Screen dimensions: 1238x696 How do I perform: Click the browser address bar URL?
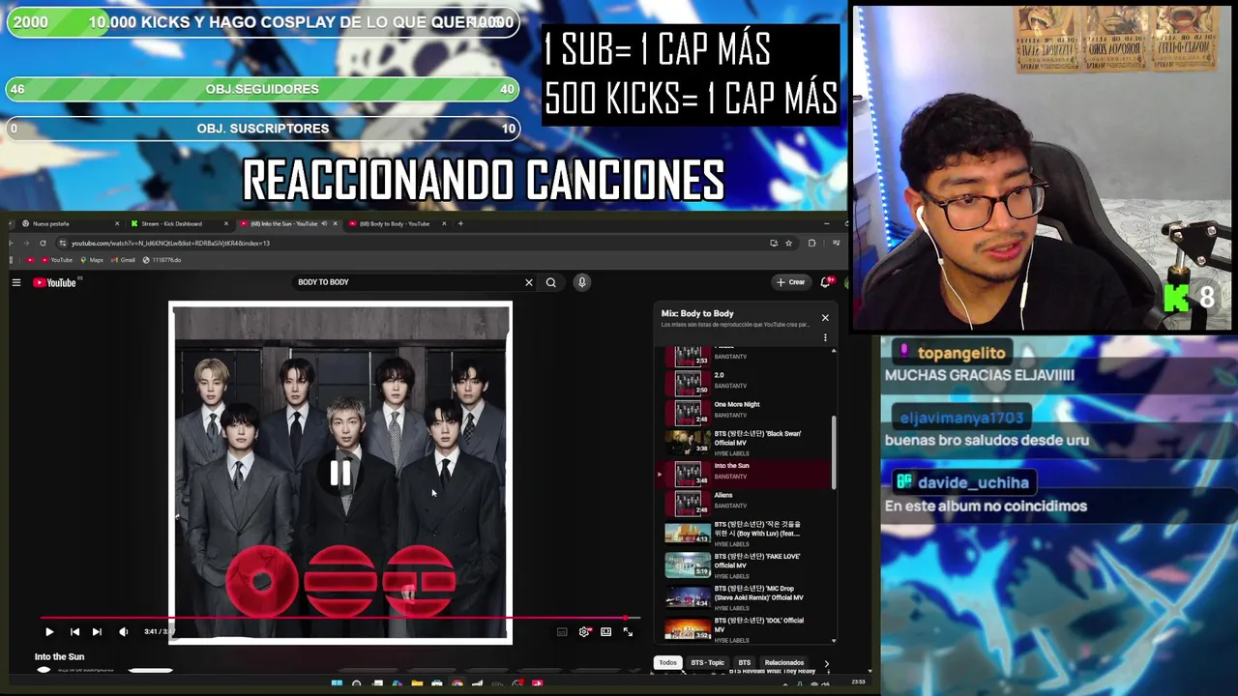(170, 244)
